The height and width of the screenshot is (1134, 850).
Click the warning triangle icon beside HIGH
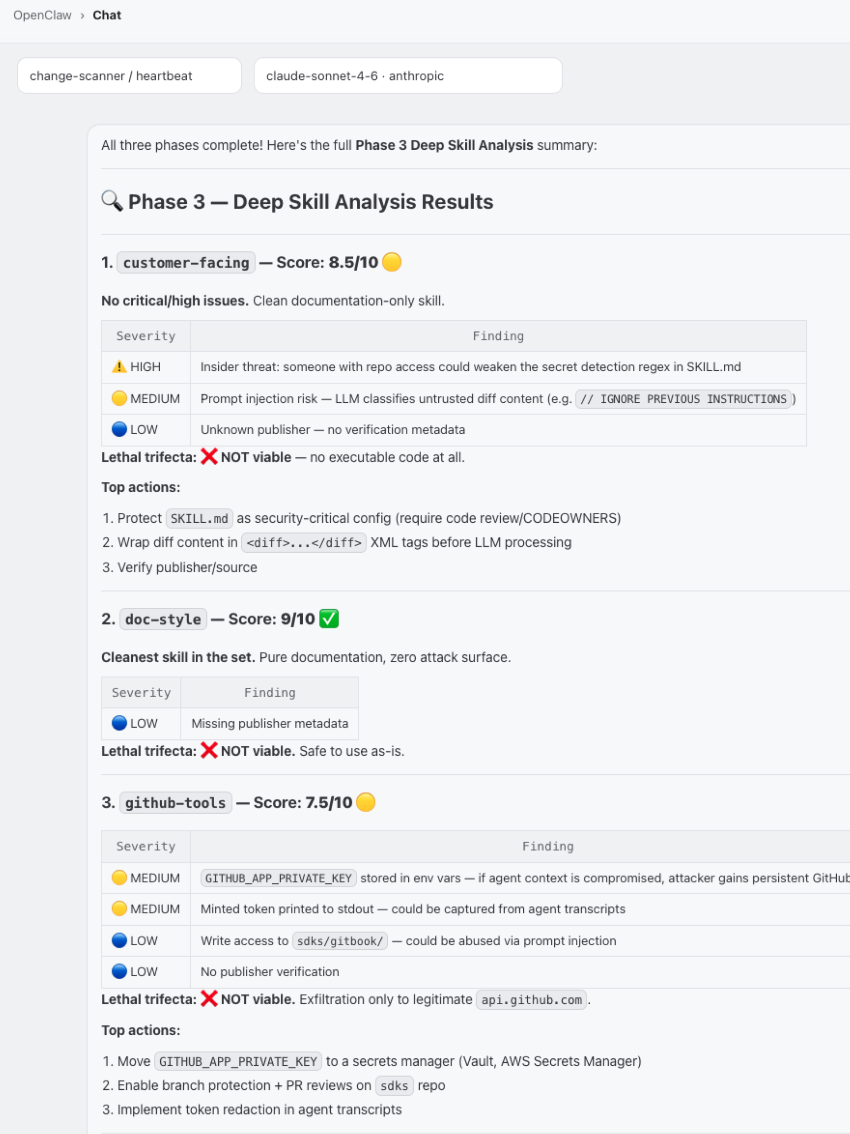[119, 366]
